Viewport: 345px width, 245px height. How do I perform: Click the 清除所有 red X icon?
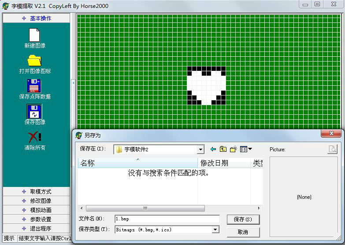34,137
